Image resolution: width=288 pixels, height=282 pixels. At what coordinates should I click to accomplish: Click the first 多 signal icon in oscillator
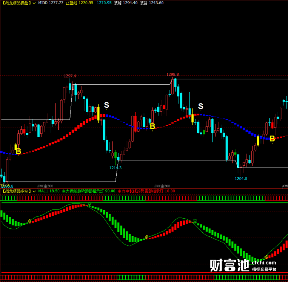30,221
